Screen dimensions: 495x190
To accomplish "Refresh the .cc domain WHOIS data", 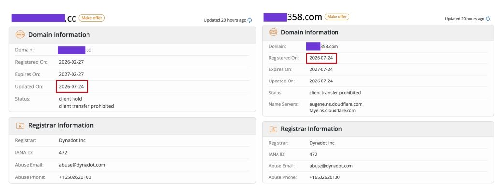I will click(x=250, y=20).
